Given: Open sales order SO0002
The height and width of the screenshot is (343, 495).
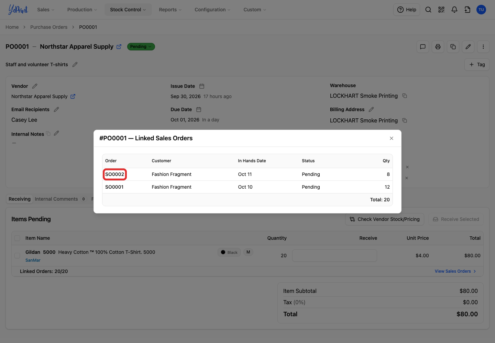Looking at the screenshot, I should (114, 174).
